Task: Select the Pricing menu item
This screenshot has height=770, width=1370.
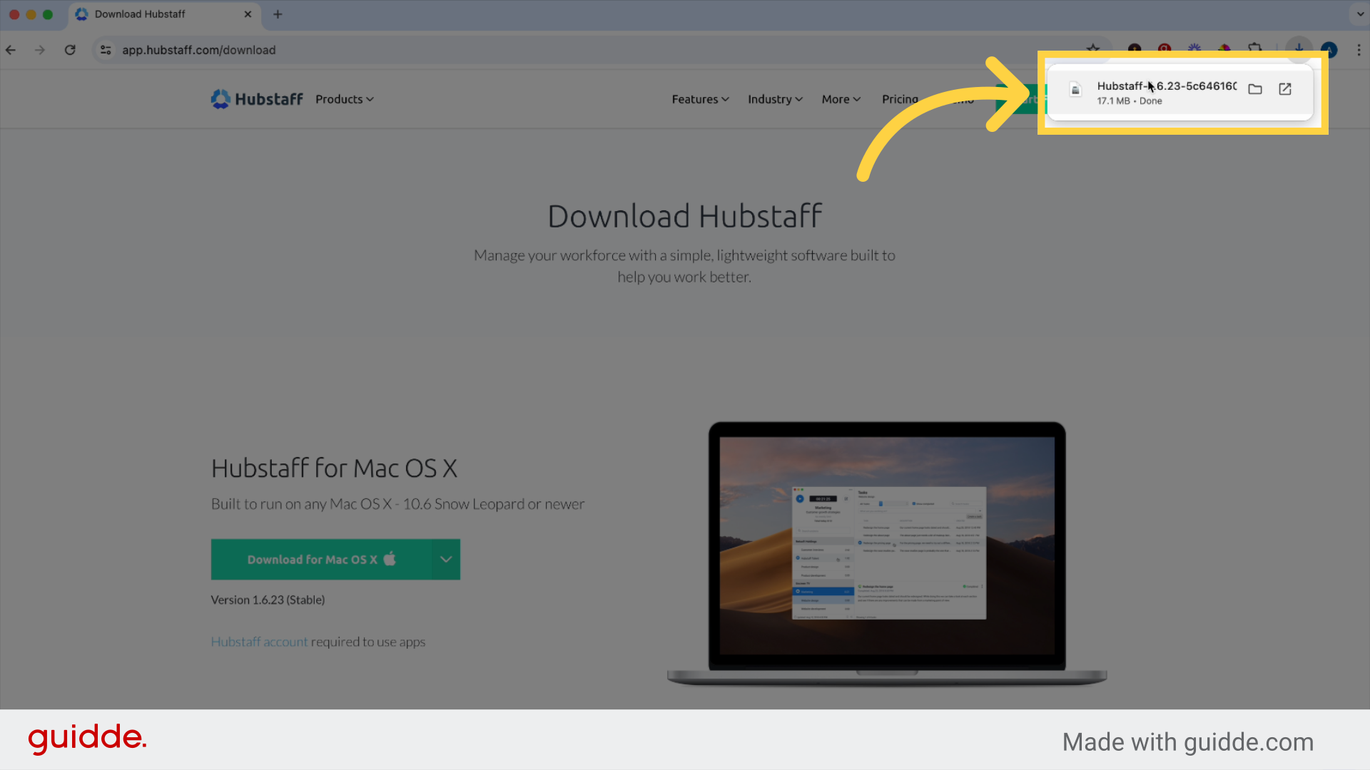Action: click(x=900, y=99)
